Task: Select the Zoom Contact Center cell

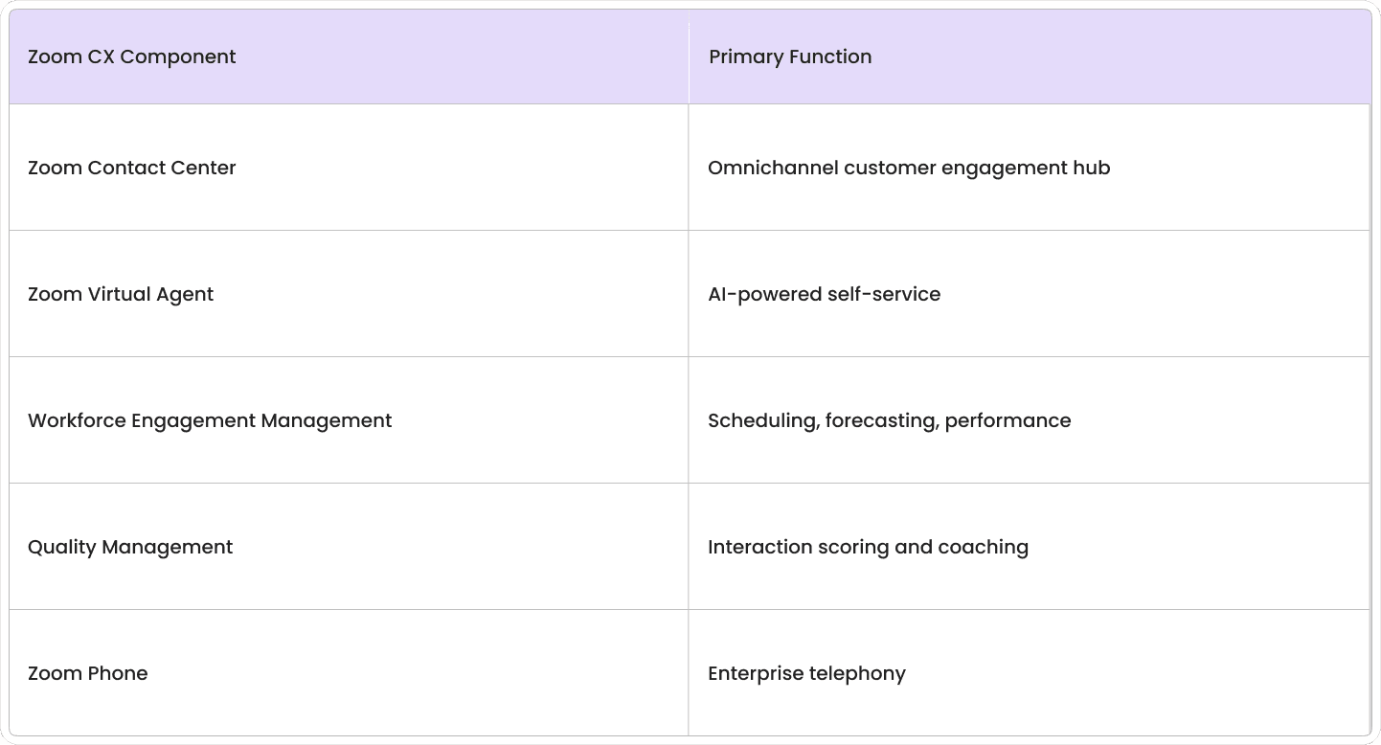Action: pos(349,168)
